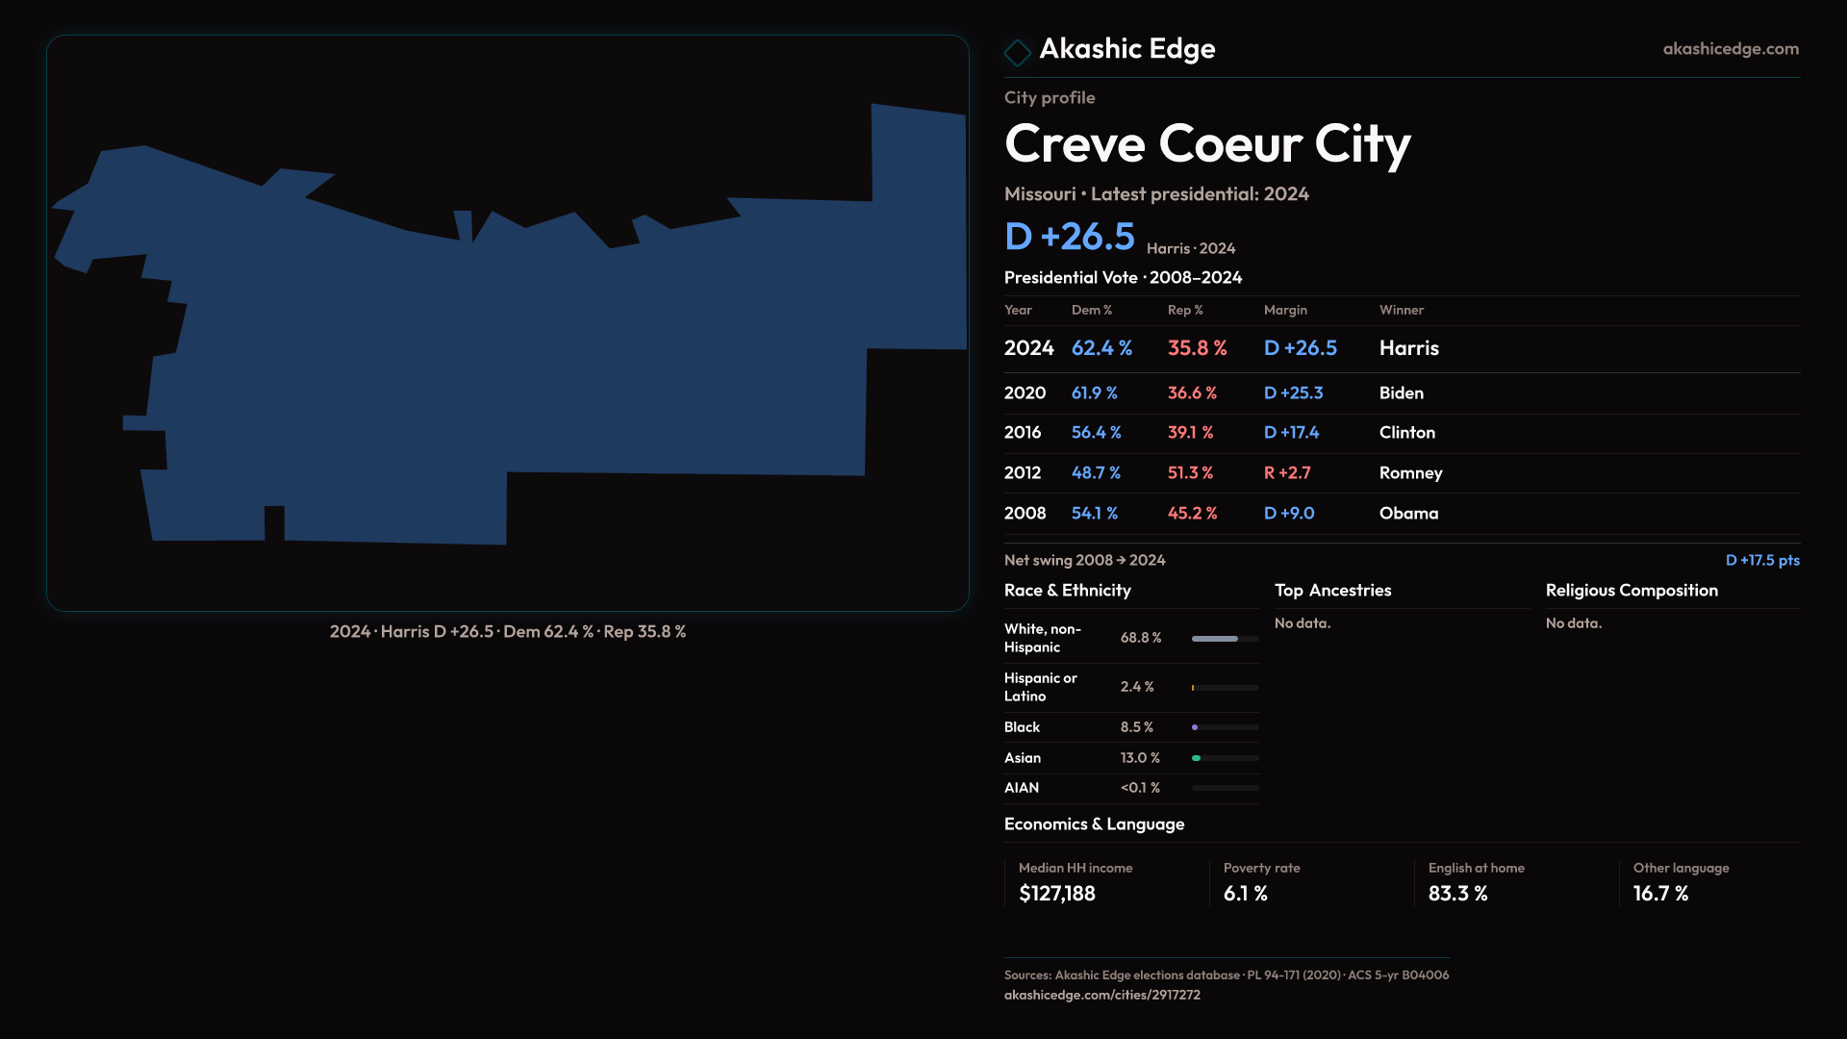Click the D +17.5 pts net swing value
Image resolution: width=1847 pixels, height=1039 pixels.
click(1761, 560)
